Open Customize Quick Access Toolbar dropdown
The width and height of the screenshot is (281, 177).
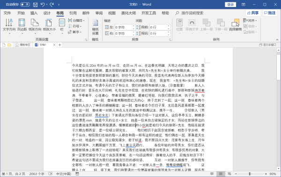pyautogui.click(x=59, y=5)
